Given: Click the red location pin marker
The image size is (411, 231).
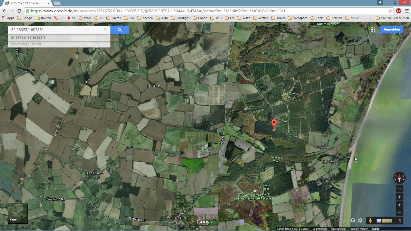Looking at the screenshot, I should pyautogui.click(x=274, y=125).
